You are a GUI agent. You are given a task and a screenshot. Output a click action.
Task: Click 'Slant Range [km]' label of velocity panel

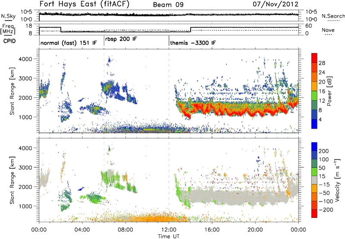pos(12,180)
